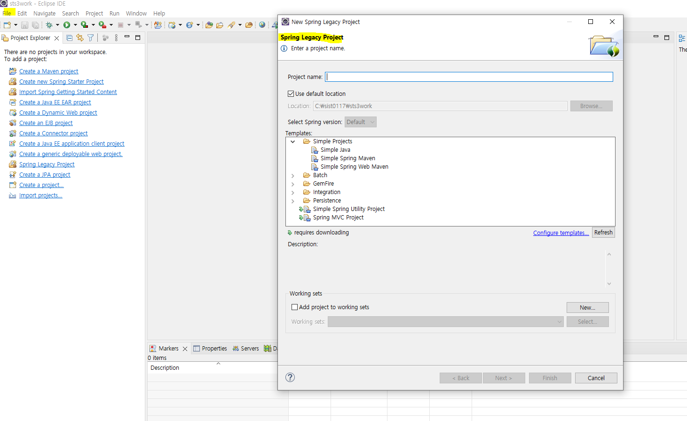This screenshot has width=687, height=421.
Task: Toggle Link with Editor in Project Explorer
Action: pos(80,38)
